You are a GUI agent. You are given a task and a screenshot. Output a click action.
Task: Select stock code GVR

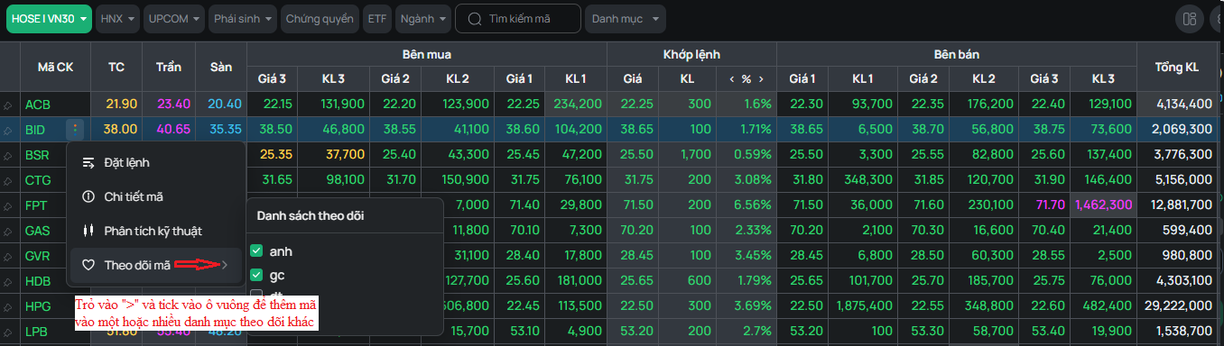tap(38, 256)
